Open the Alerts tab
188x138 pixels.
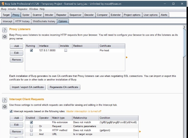tap(164, 15)
